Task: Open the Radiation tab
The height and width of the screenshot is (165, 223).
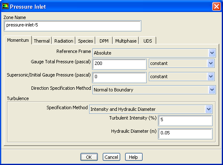Action: [x=64, y=41]
